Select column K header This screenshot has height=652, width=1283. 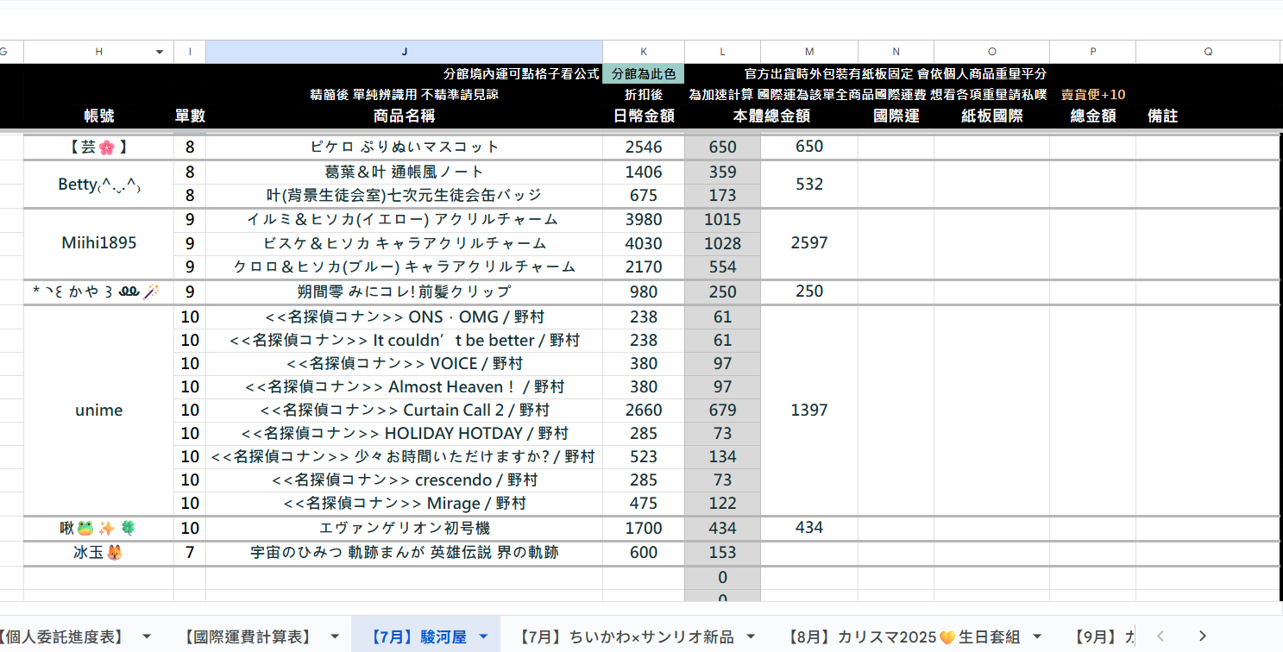644,52
